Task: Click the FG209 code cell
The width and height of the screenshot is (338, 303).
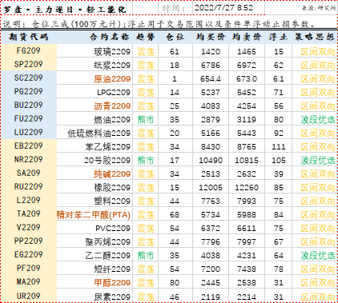Action: [29, 50]
